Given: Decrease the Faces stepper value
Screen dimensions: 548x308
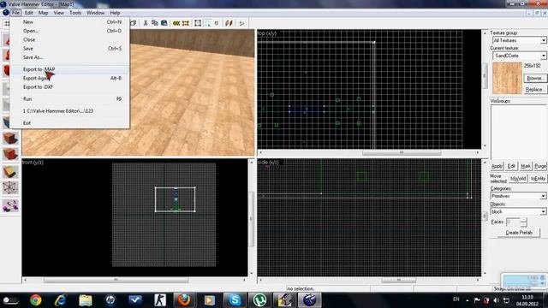Looking at the screenshot, I should tap(523, 224).
